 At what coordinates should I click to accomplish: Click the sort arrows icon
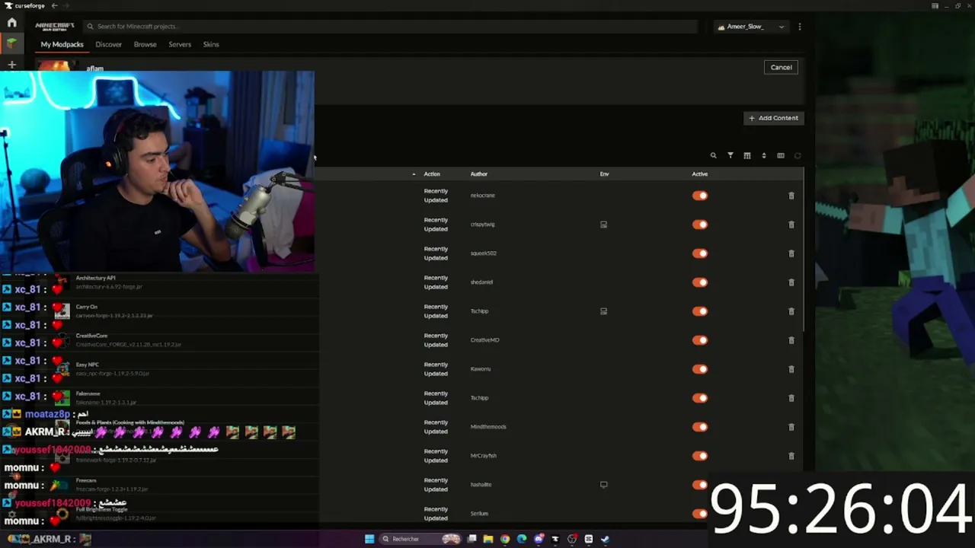point(764,156)
